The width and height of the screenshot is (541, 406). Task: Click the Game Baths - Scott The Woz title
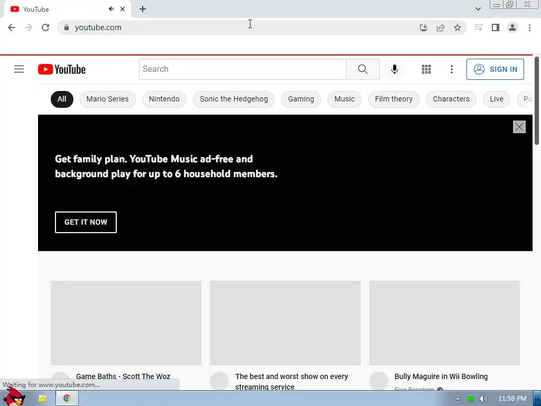pyautogui.click(x=123, y=376)
